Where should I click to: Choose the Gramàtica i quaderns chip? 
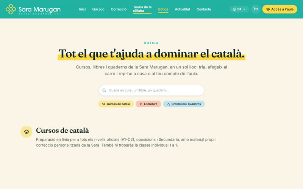tap(184, 104)
